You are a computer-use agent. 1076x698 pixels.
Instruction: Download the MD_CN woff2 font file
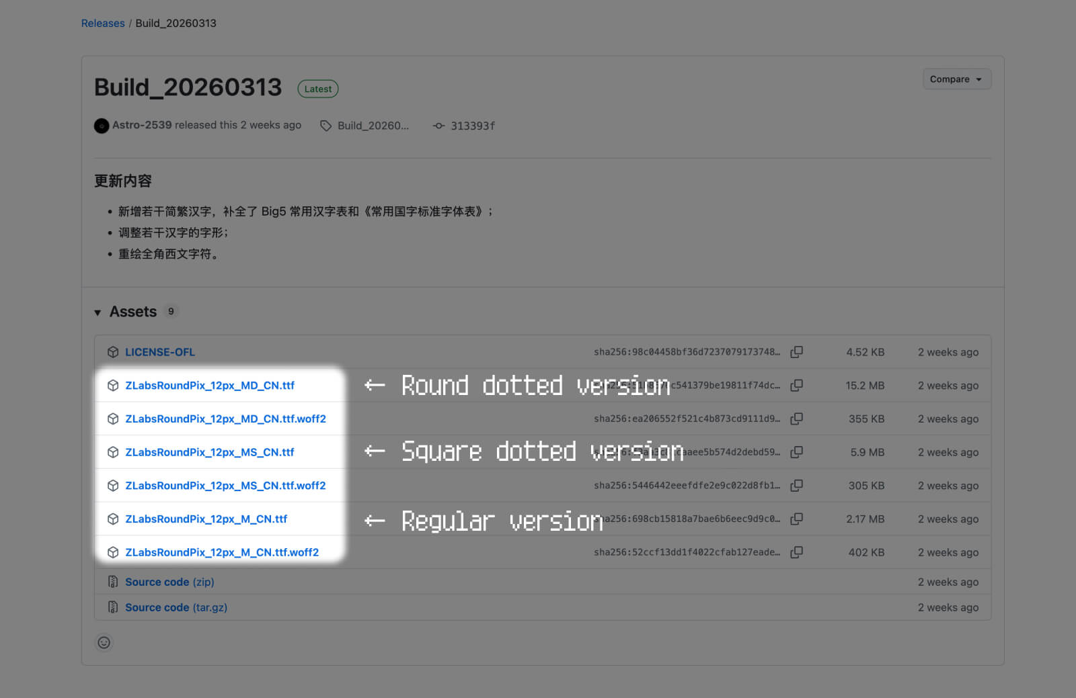[x=226, y=418]
